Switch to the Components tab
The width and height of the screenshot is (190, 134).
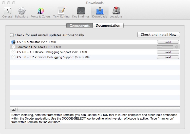(80, 25)
